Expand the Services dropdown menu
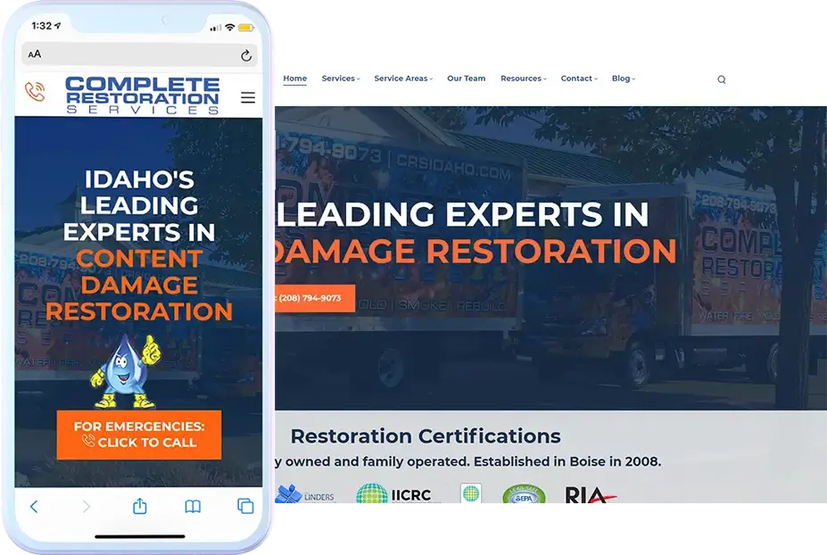The height and width of the screenshot is (555, 827). point(340,79)
